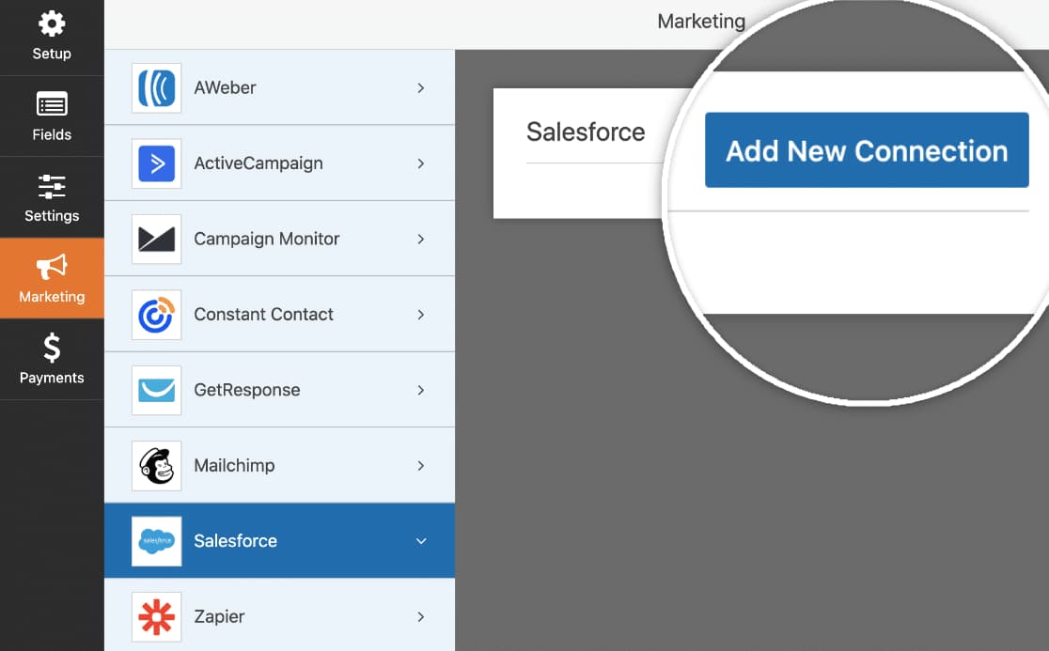Expand the AWeber integration row
The image size is (1049, 651).
click(420, 87)
